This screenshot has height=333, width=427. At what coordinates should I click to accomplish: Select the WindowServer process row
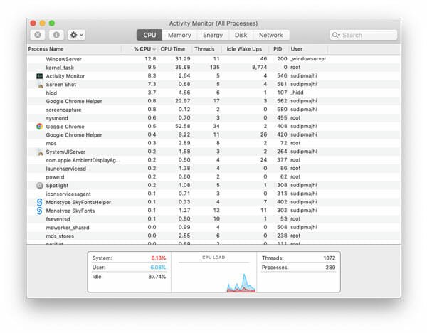pos(213,59)
